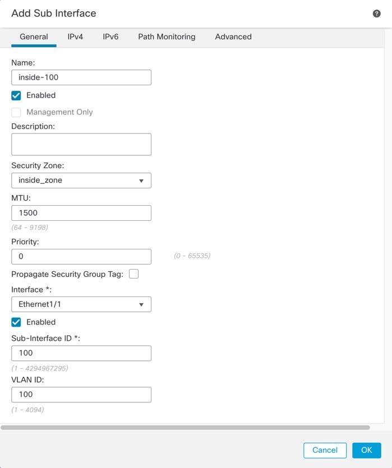Click the OK button to save
392x468 pixels.
point(366,450)
